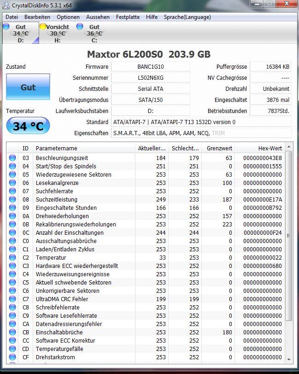
Task: Click the status orb beside Suchzeitleistung
Action: point(12,199)
